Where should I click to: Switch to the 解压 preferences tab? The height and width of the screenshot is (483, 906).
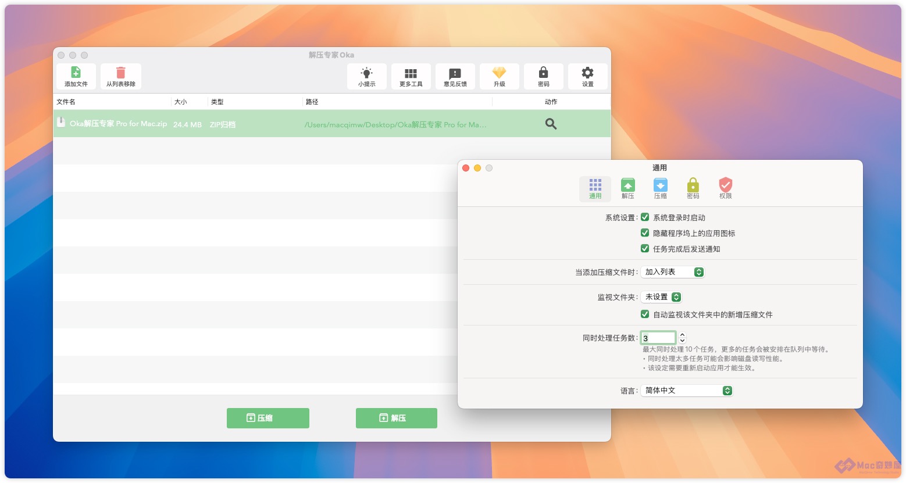(x=627, y=189)
